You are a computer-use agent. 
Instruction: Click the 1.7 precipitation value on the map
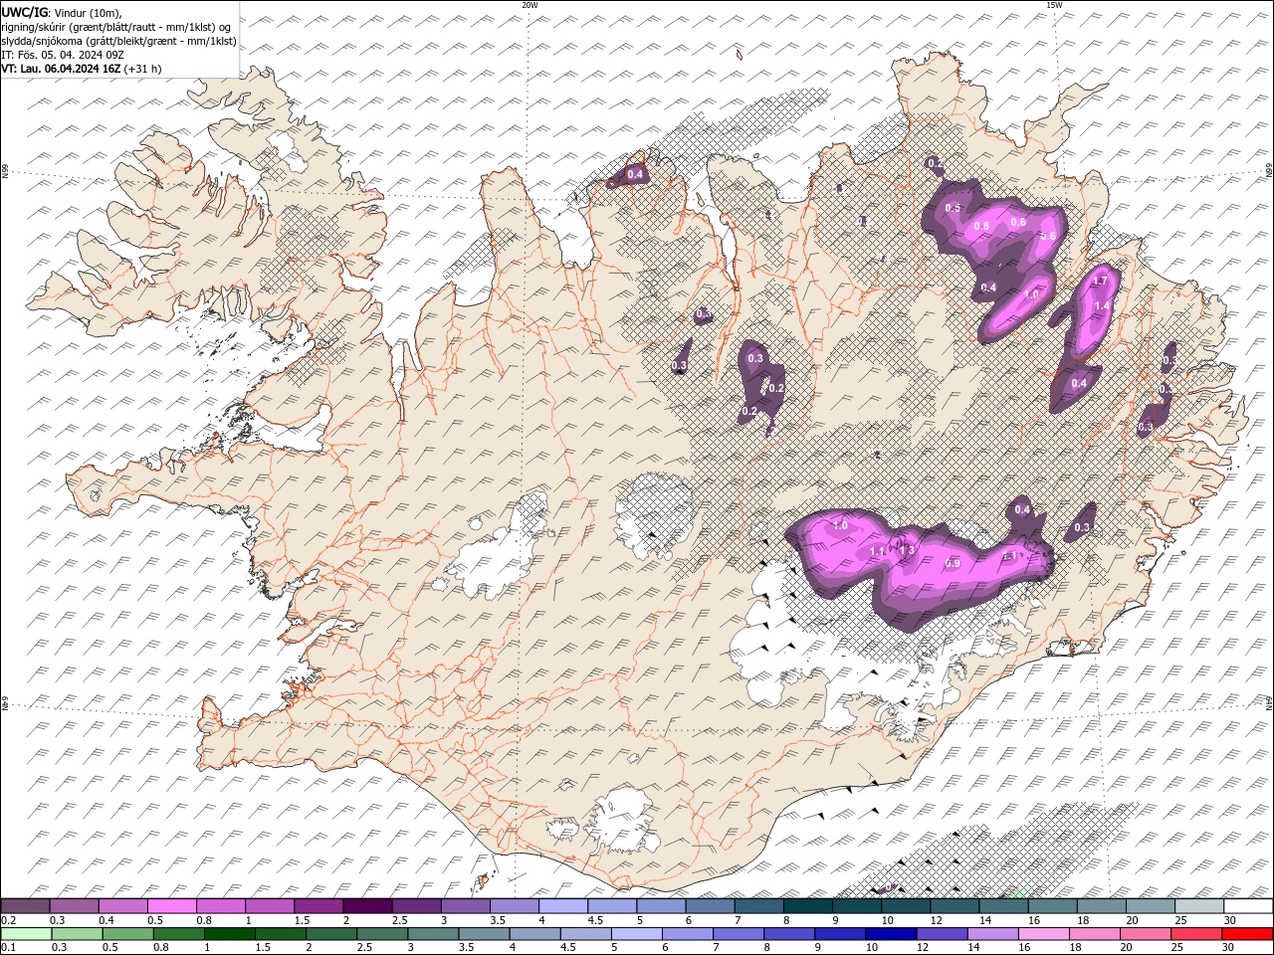[x=1100, y=282]
